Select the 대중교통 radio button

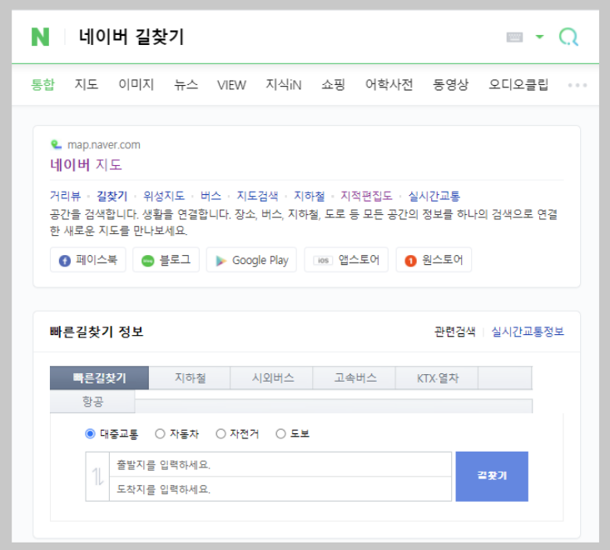pos(90,433)
